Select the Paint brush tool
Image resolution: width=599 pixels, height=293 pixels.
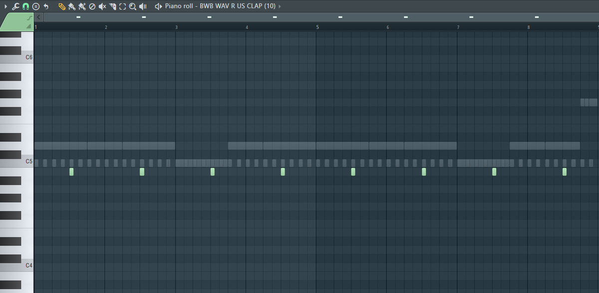click(x=72, y=6)
